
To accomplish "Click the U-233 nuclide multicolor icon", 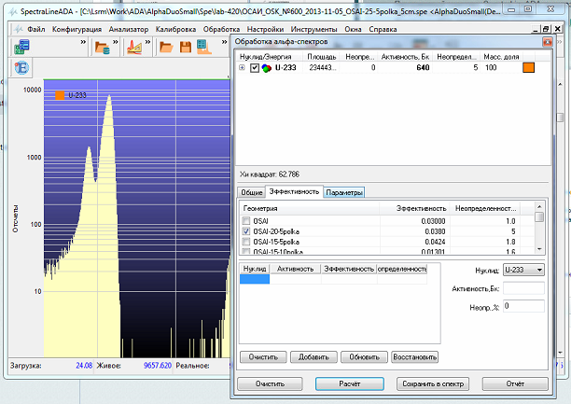I will pos(267,68).
